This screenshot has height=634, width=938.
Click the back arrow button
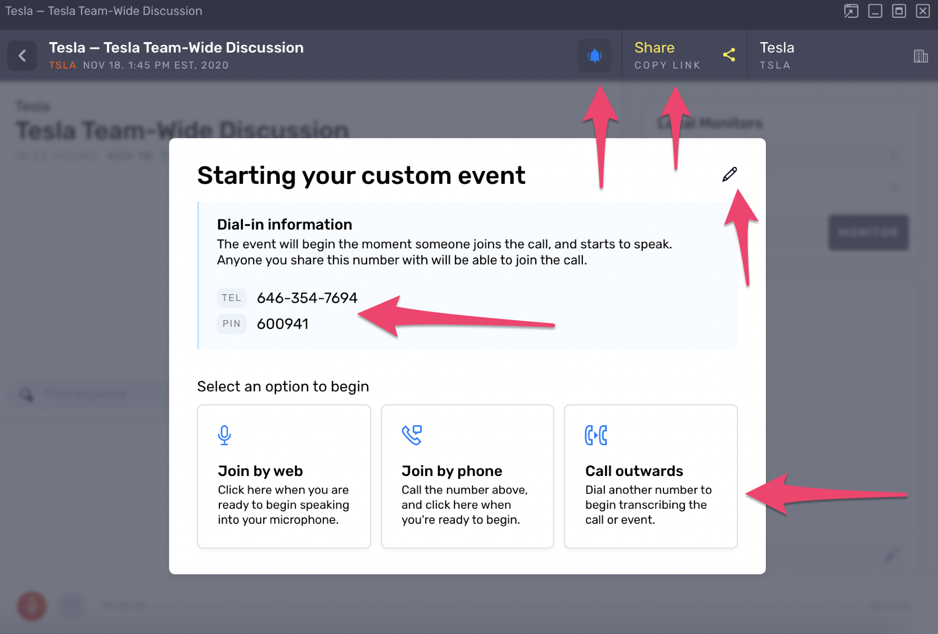click(x=22, y=56)
